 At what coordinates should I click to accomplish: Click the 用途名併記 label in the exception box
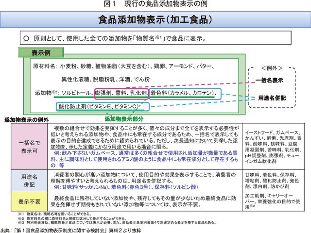point(271,98)
